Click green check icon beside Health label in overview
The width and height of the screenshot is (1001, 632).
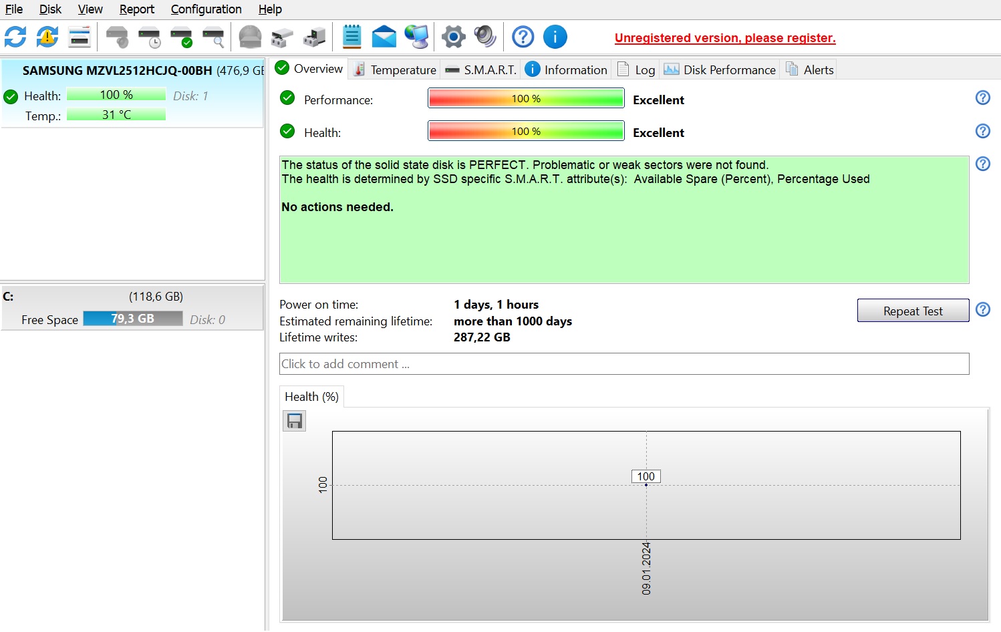click(287, 131)
